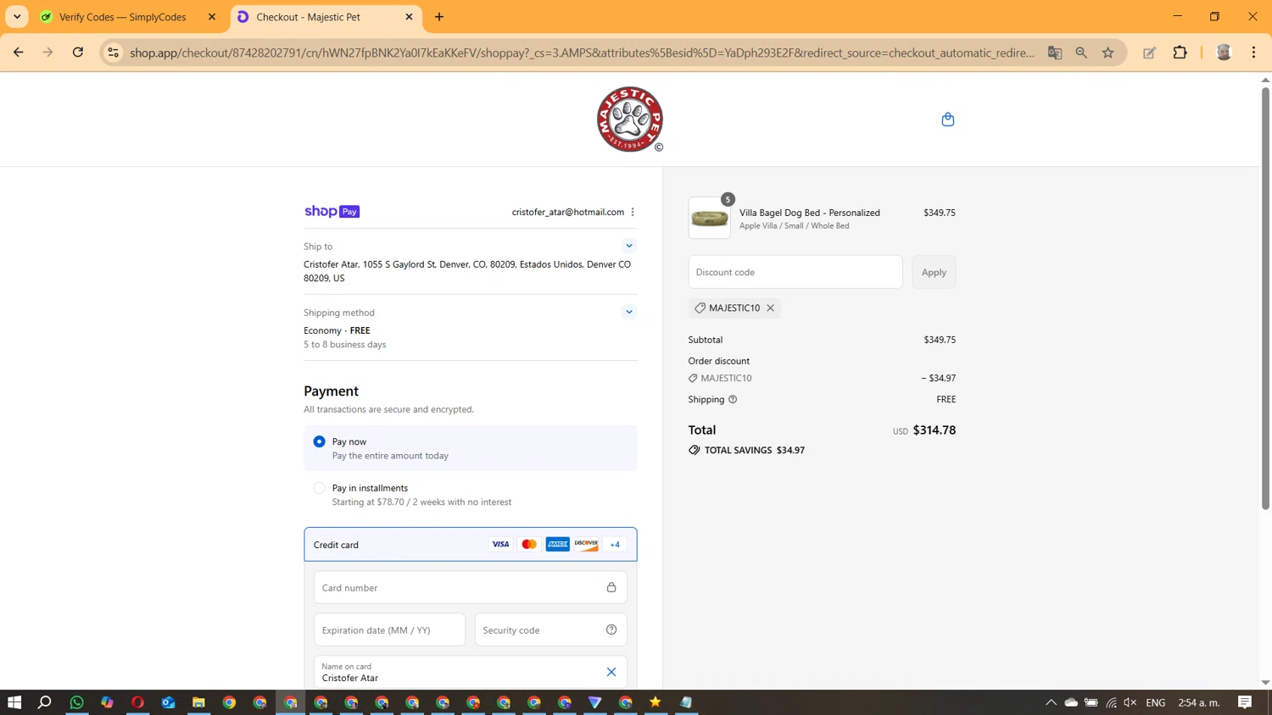Viewport: 1272px width, 715px height.
Task: Open the Chrome three-dot menu
Action: [x=1253, y=53]
